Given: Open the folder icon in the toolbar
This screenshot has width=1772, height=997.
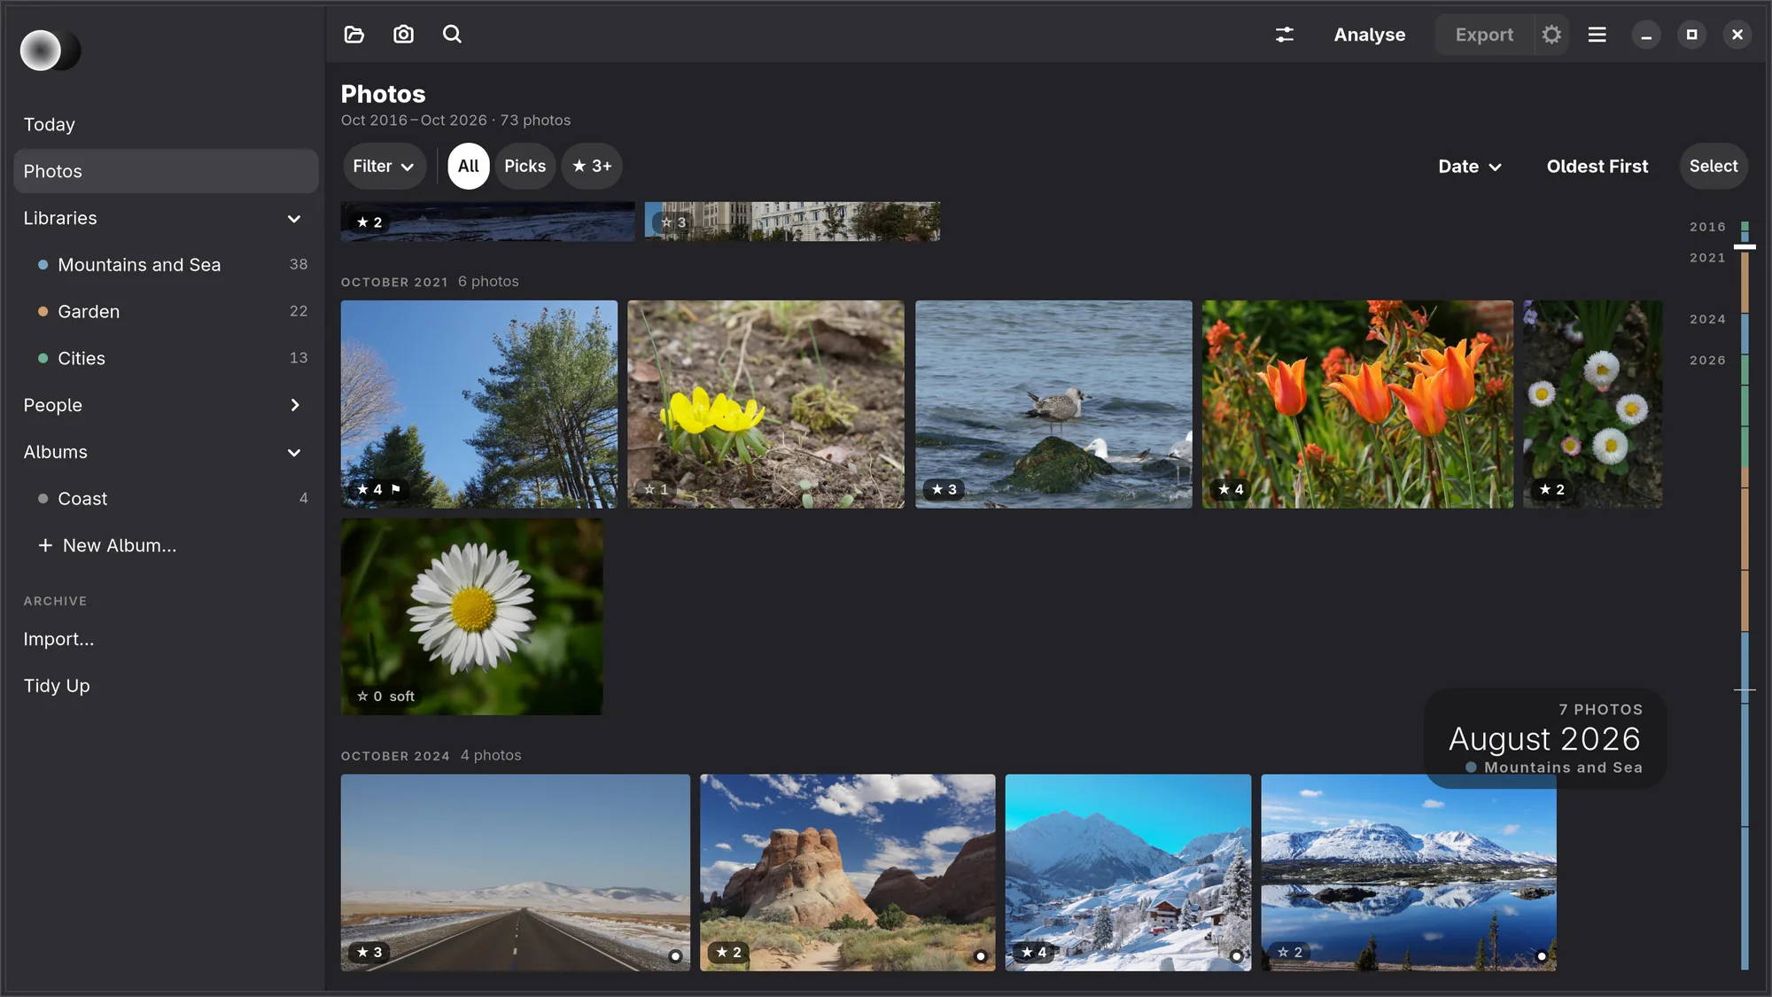Looking at the screenshot, I should (x=354, y=35).
